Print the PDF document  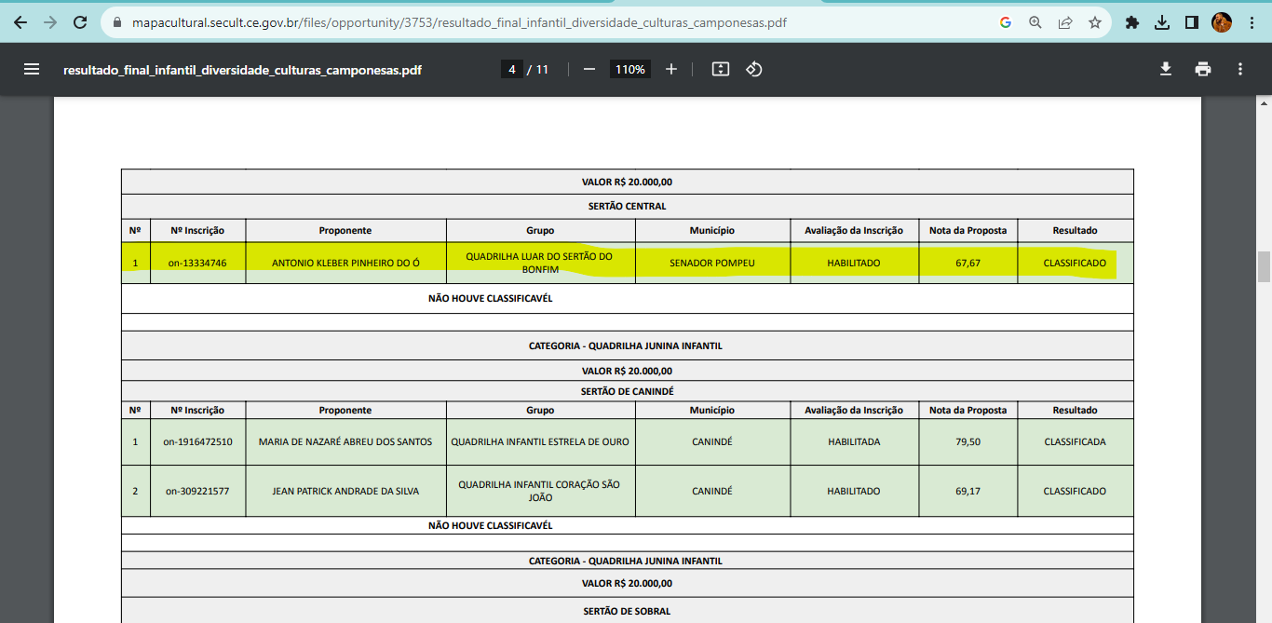click(x=1203, y=69)
